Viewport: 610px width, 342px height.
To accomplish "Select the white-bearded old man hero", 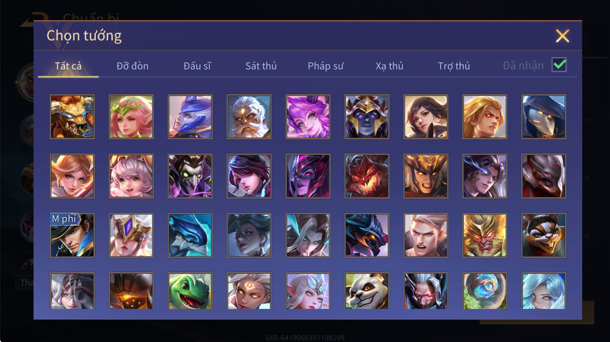I will tap(249, 117).
